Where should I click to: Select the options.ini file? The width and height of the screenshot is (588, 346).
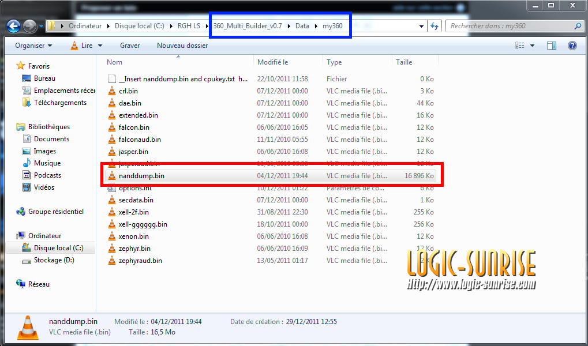[134, 188]
